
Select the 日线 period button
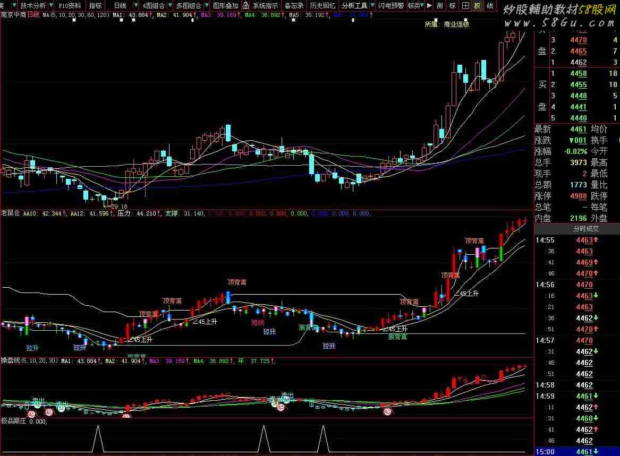tap(120, 5)
